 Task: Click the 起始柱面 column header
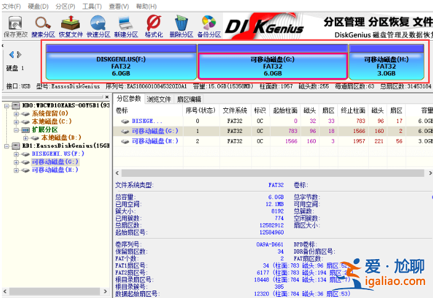pyautogui.click(x=285, y=111)
